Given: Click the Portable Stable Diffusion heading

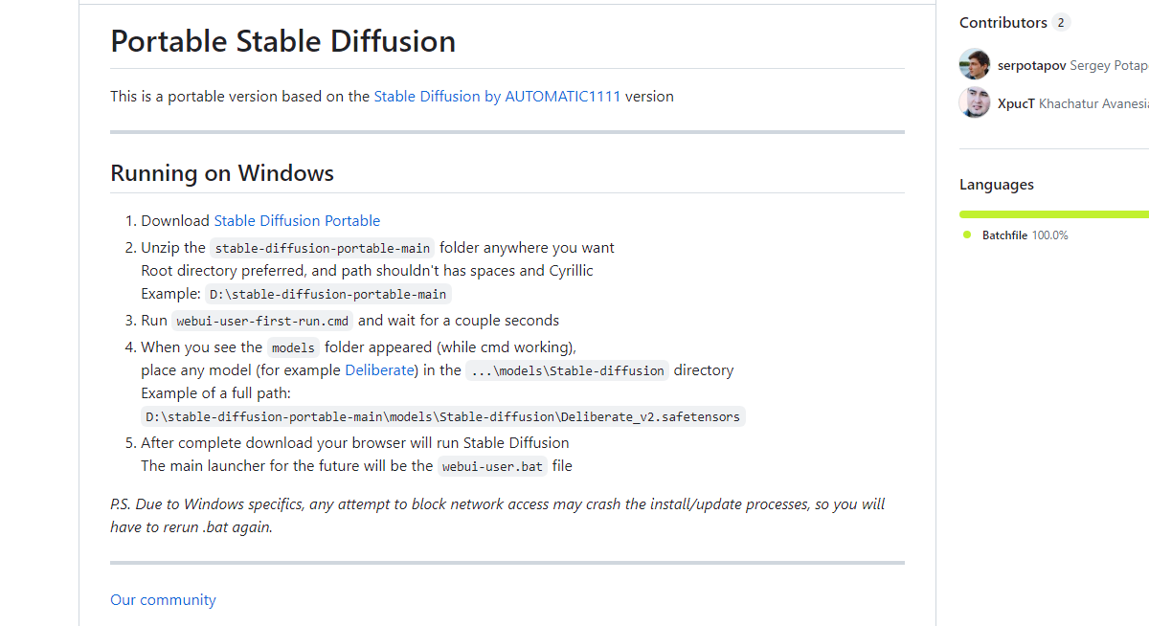Looking at the screenshot, I should (x=282, y=41).
